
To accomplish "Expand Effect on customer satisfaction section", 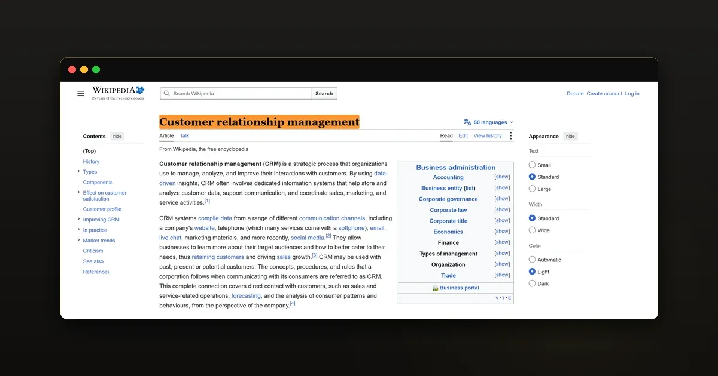I will (x=78, y=192).
